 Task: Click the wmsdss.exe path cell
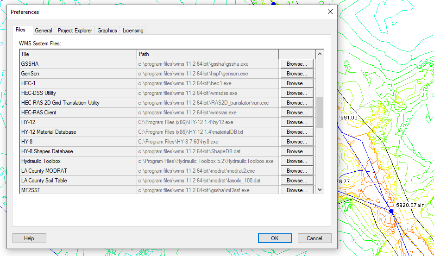point(208,93)
